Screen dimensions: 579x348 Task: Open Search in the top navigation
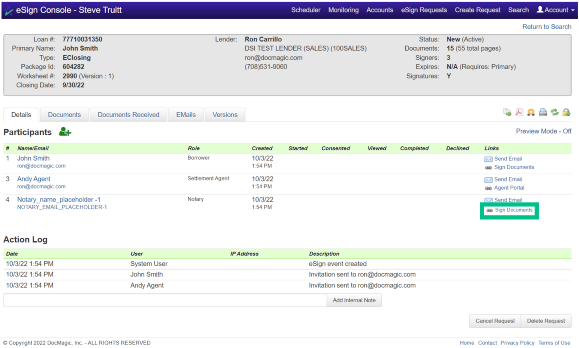518,10
